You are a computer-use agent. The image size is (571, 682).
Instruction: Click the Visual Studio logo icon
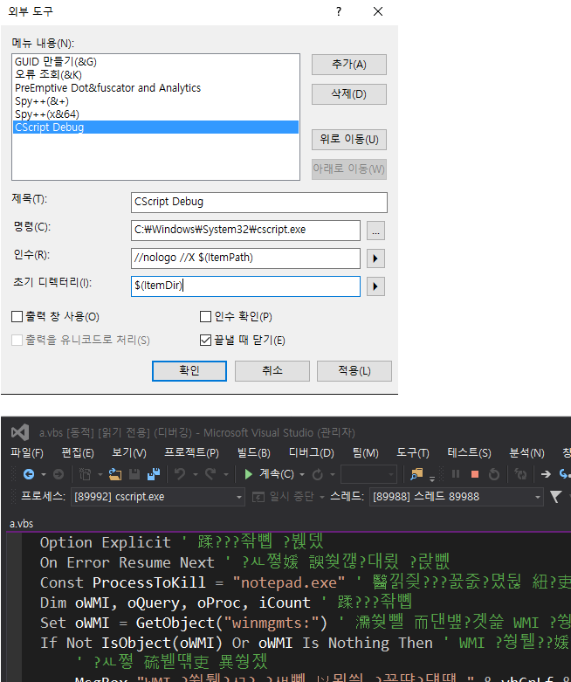[x=20, y=432]
